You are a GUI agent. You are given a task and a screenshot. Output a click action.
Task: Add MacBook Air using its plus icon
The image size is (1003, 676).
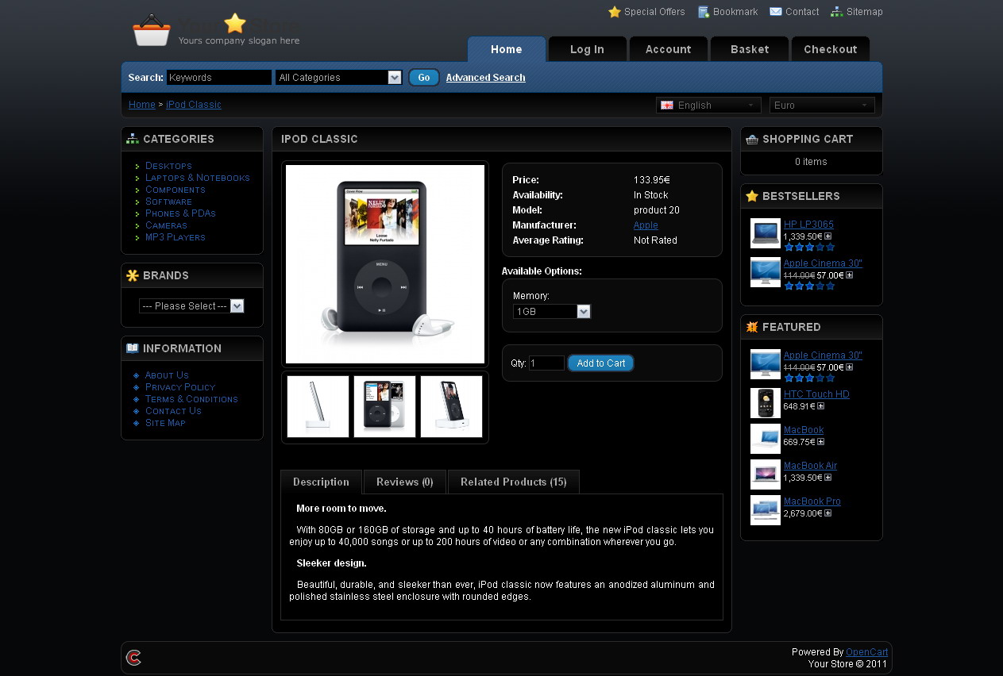click(x=828, y=478)
